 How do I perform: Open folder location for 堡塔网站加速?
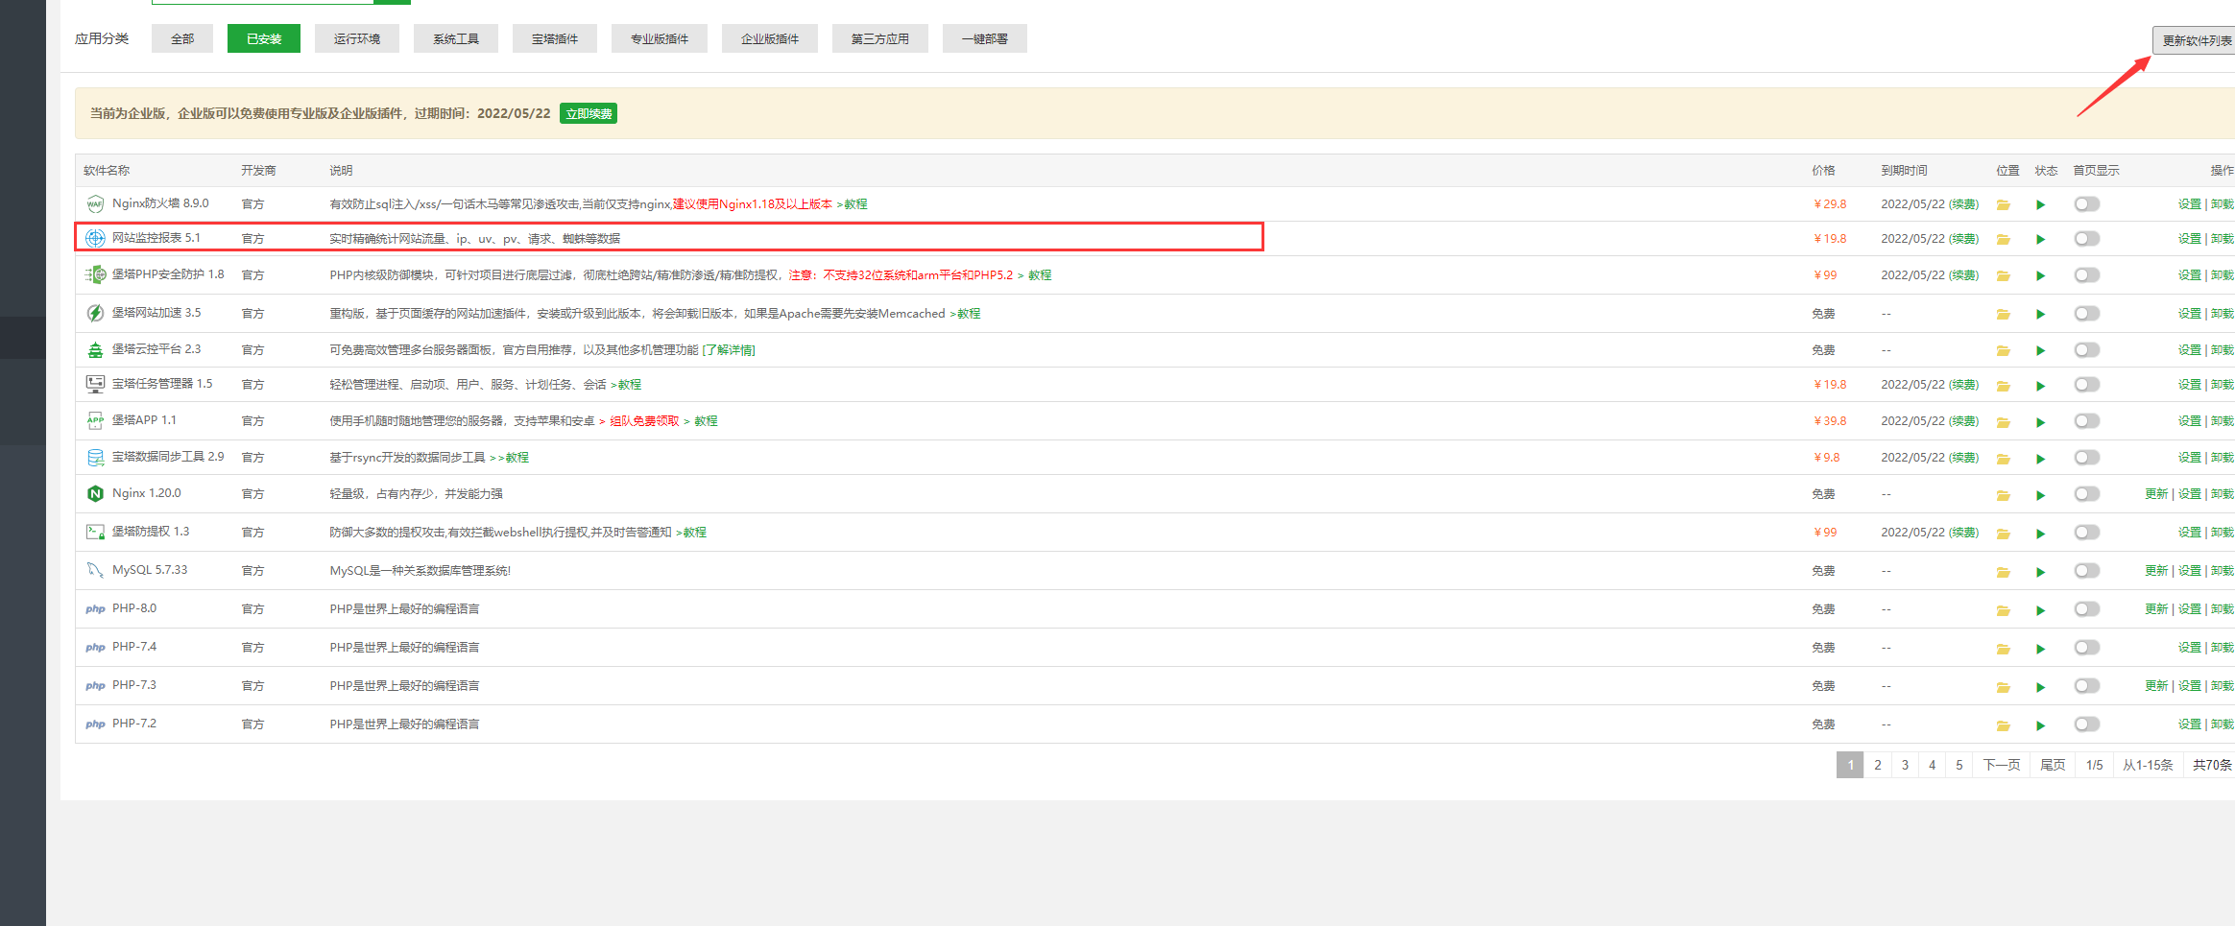(2004, 314)
